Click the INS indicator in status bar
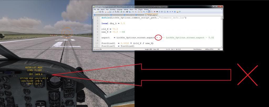 [x=219, y=49]
